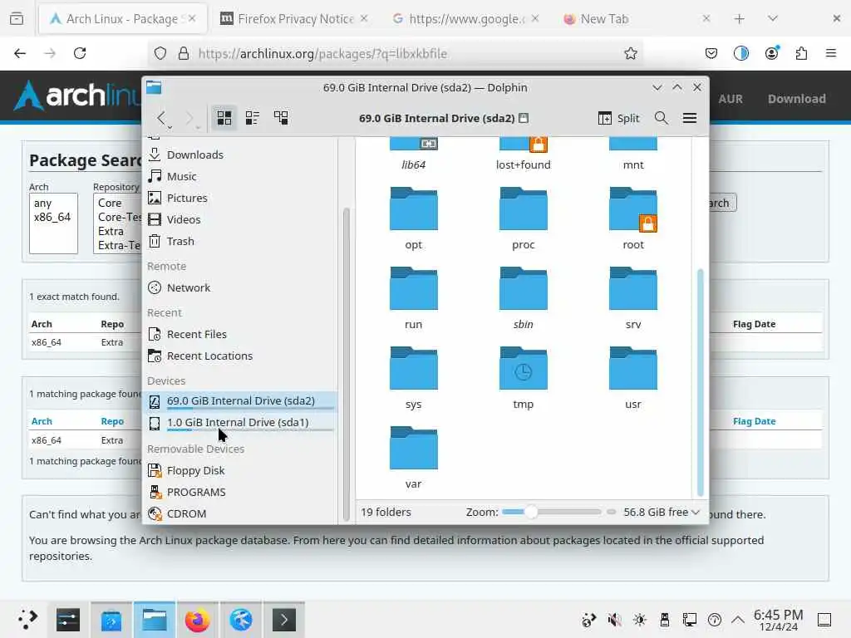Screen dimensions: 851x638
Task: Select the usr folder
Action: (632, 377)
